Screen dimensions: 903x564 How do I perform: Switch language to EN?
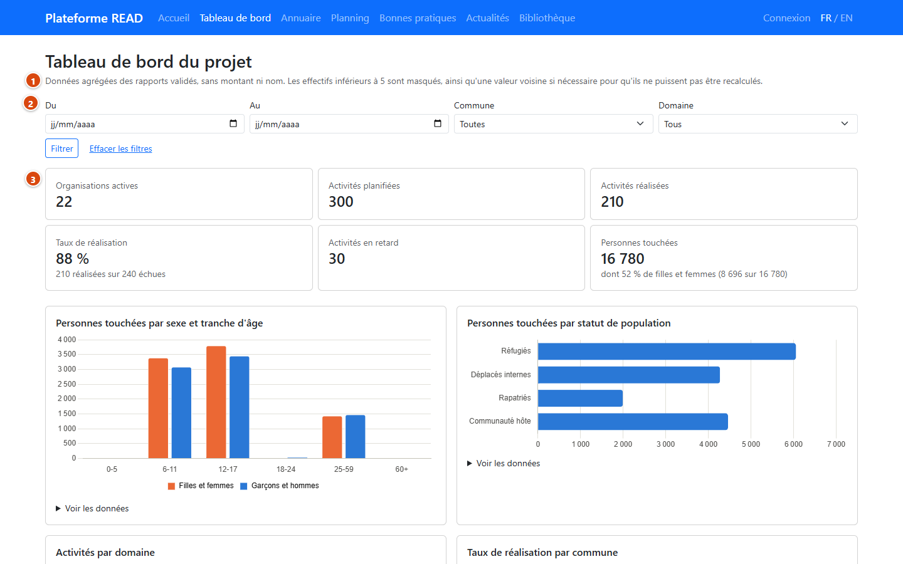coord(847,18)
